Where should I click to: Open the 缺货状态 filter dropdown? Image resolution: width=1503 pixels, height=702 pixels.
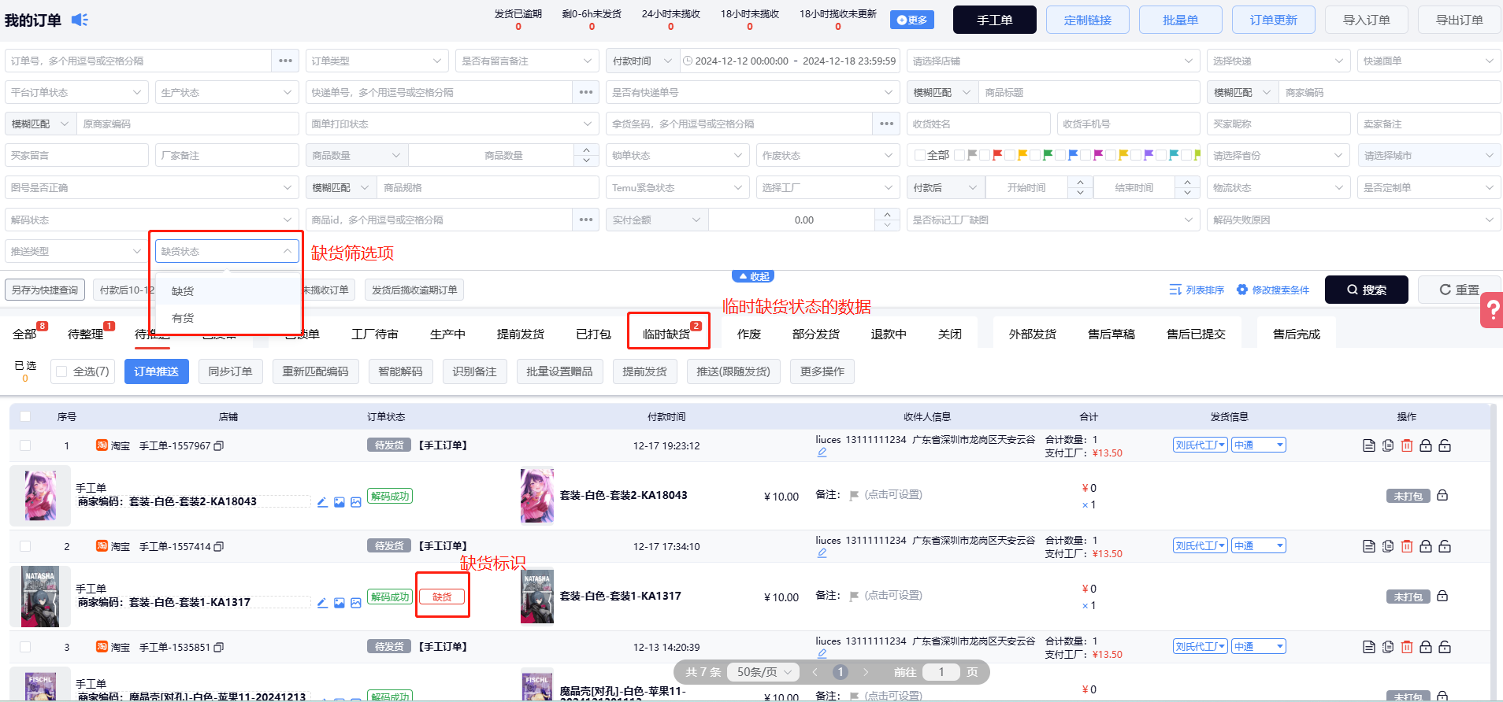click(x=227, y=251)
